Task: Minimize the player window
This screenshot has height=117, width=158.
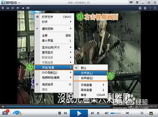Action: (143, 3)
